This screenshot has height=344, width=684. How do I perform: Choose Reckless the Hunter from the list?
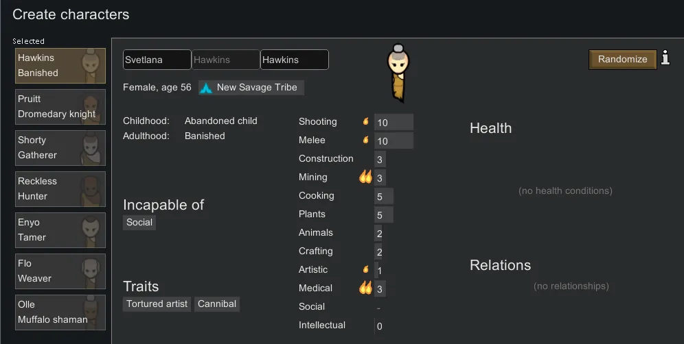(x=60, y=189)
